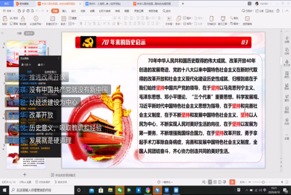The height and width of the screenshot is (195, 291).
Task: Switch to Normal view in status bar
Action: tap(210, 182)
